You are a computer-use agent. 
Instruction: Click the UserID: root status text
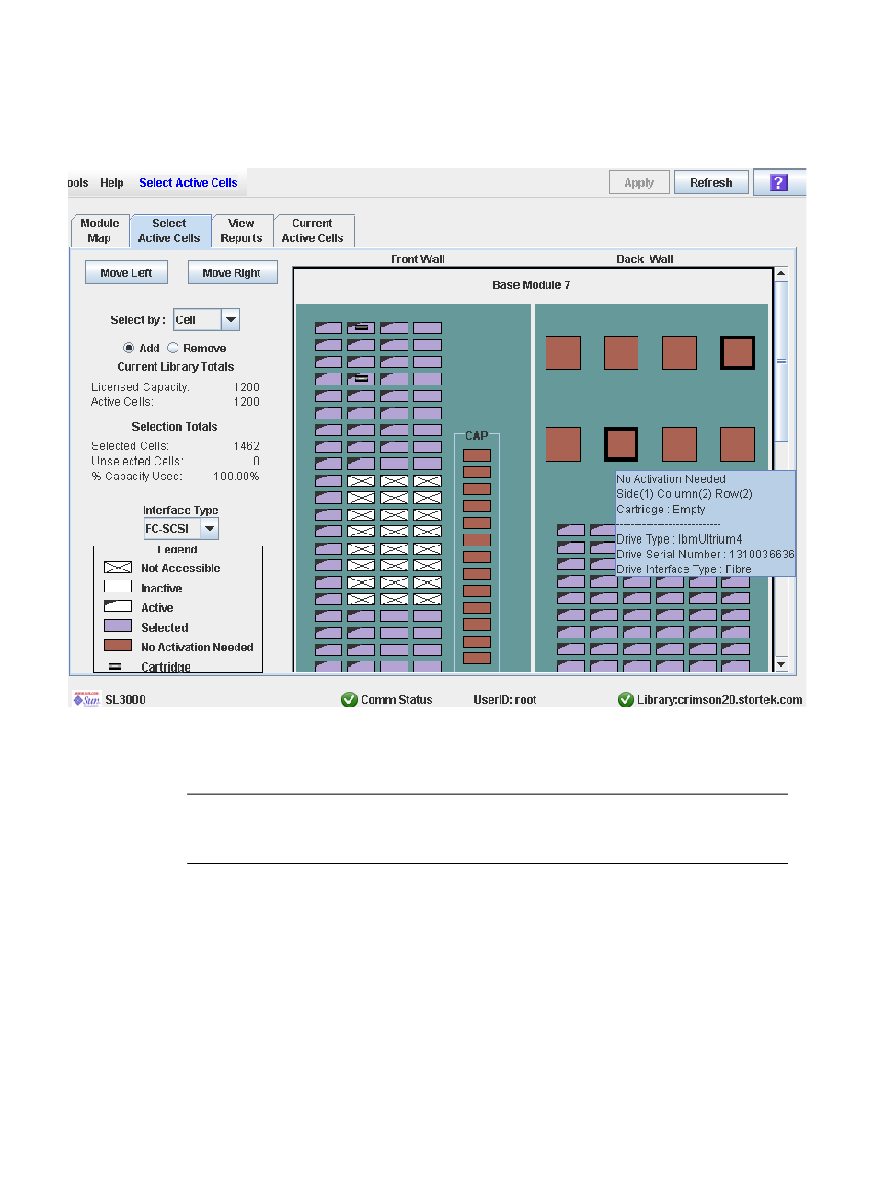point(505,700)
